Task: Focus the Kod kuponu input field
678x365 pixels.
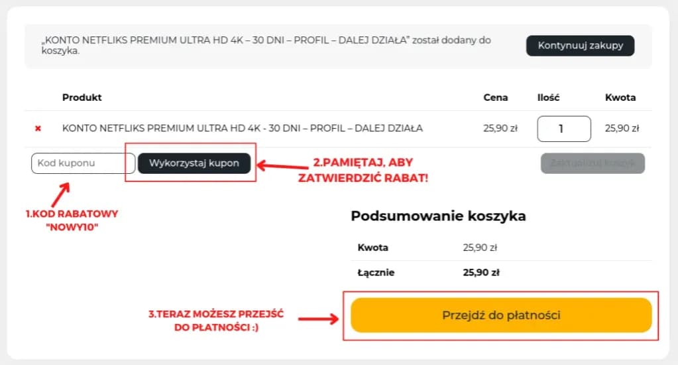Action: pyautogui.click(x=83, y=163)
